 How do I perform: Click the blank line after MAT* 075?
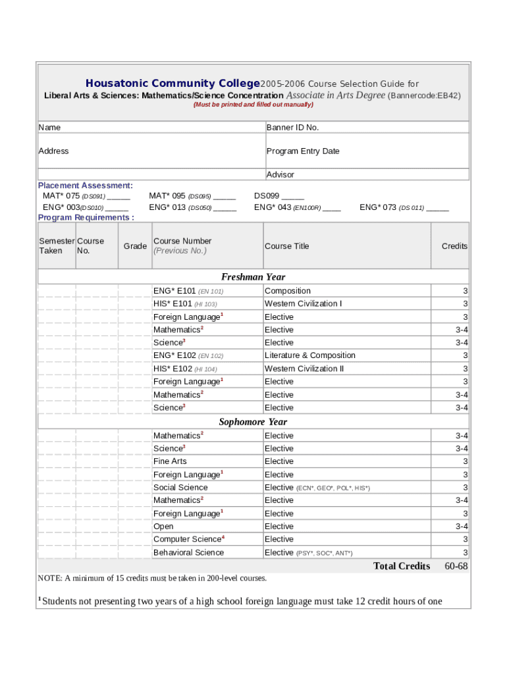(119, 196)
